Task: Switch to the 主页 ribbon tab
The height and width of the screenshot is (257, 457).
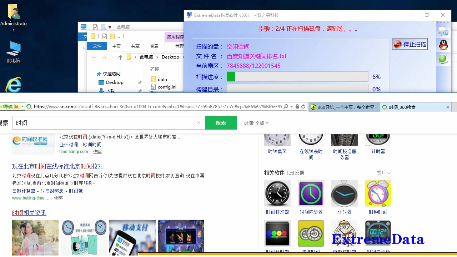Action: tap(116, 46)
